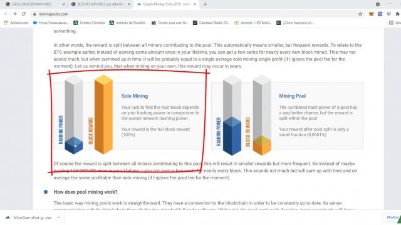
Task: Close the BLOCKCHAIN-MD2 por Alberto tab
Action: pyautogui.click(x=129, y=4)
